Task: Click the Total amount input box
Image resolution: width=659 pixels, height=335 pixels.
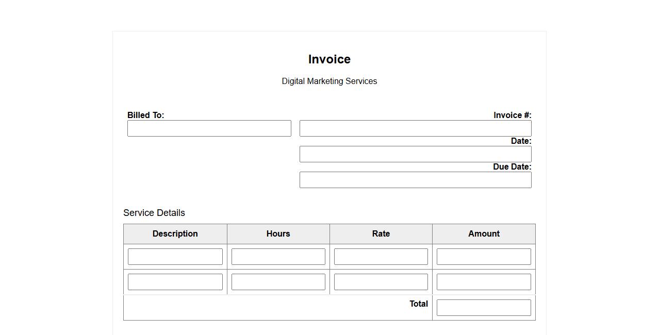Action: click(484, 308)
